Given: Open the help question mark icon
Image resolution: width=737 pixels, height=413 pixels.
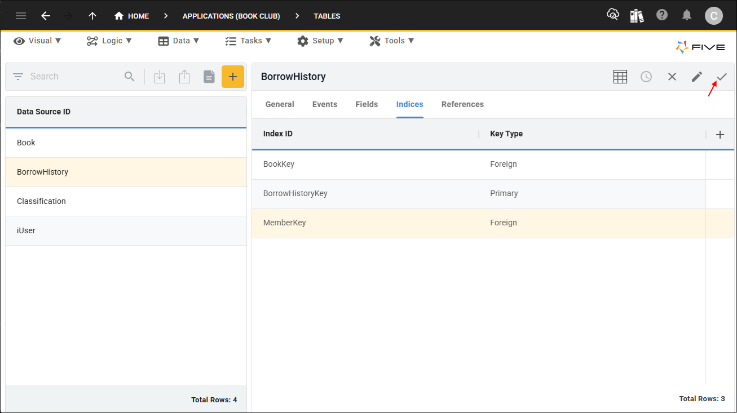Looking at the screenshot, I should [x=662, y=15].
